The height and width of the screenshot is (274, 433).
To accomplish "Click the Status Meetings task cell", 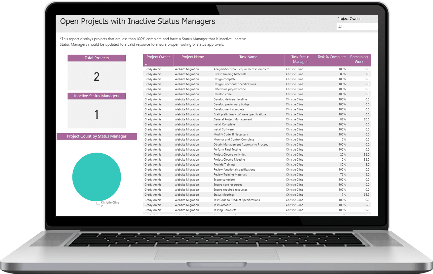I will pyautogui.click(x=224, y=195).
